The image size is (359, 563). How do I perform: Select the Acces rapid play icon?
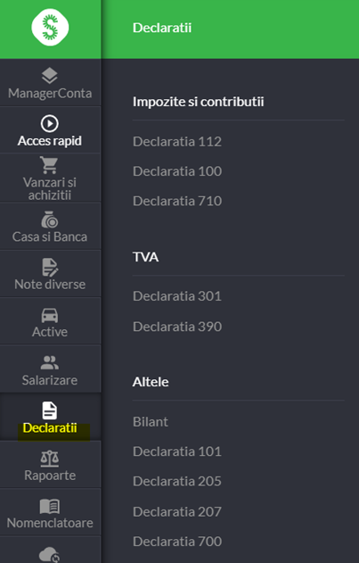click(50, 124)
